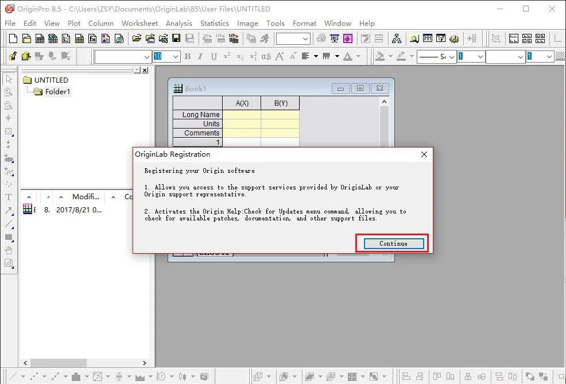Select the Rectangle drawing tool
The width and height of the screenshot is (566, 384).
click(9, 237)
